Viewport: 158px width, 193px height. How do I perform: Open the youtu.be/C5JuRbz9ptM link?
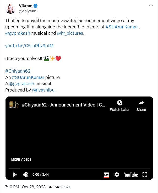(29, 46)
